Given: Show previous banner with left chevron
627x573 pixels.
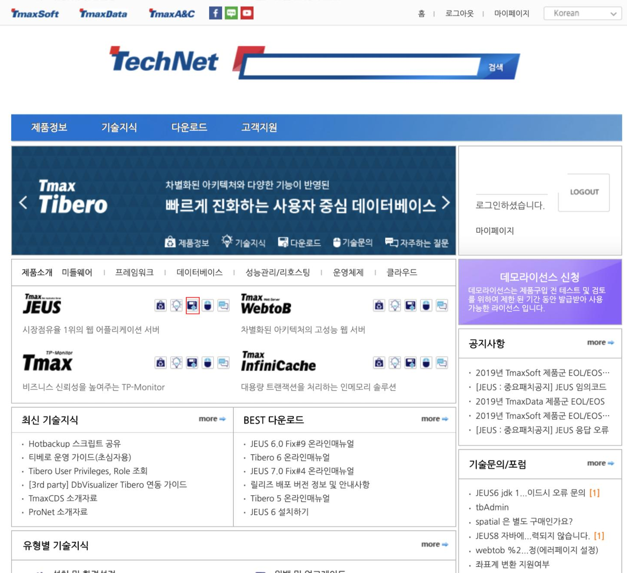Looking at the screenshot, I should point(24,202).
